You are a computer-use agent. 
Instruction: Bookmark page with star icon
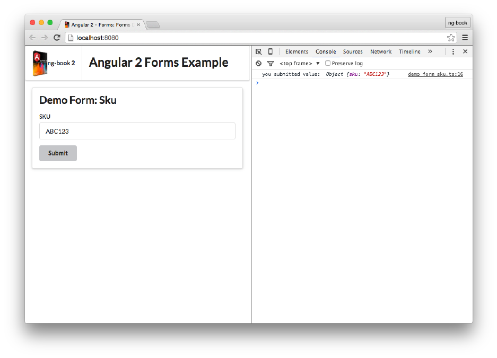coord(451,38)
